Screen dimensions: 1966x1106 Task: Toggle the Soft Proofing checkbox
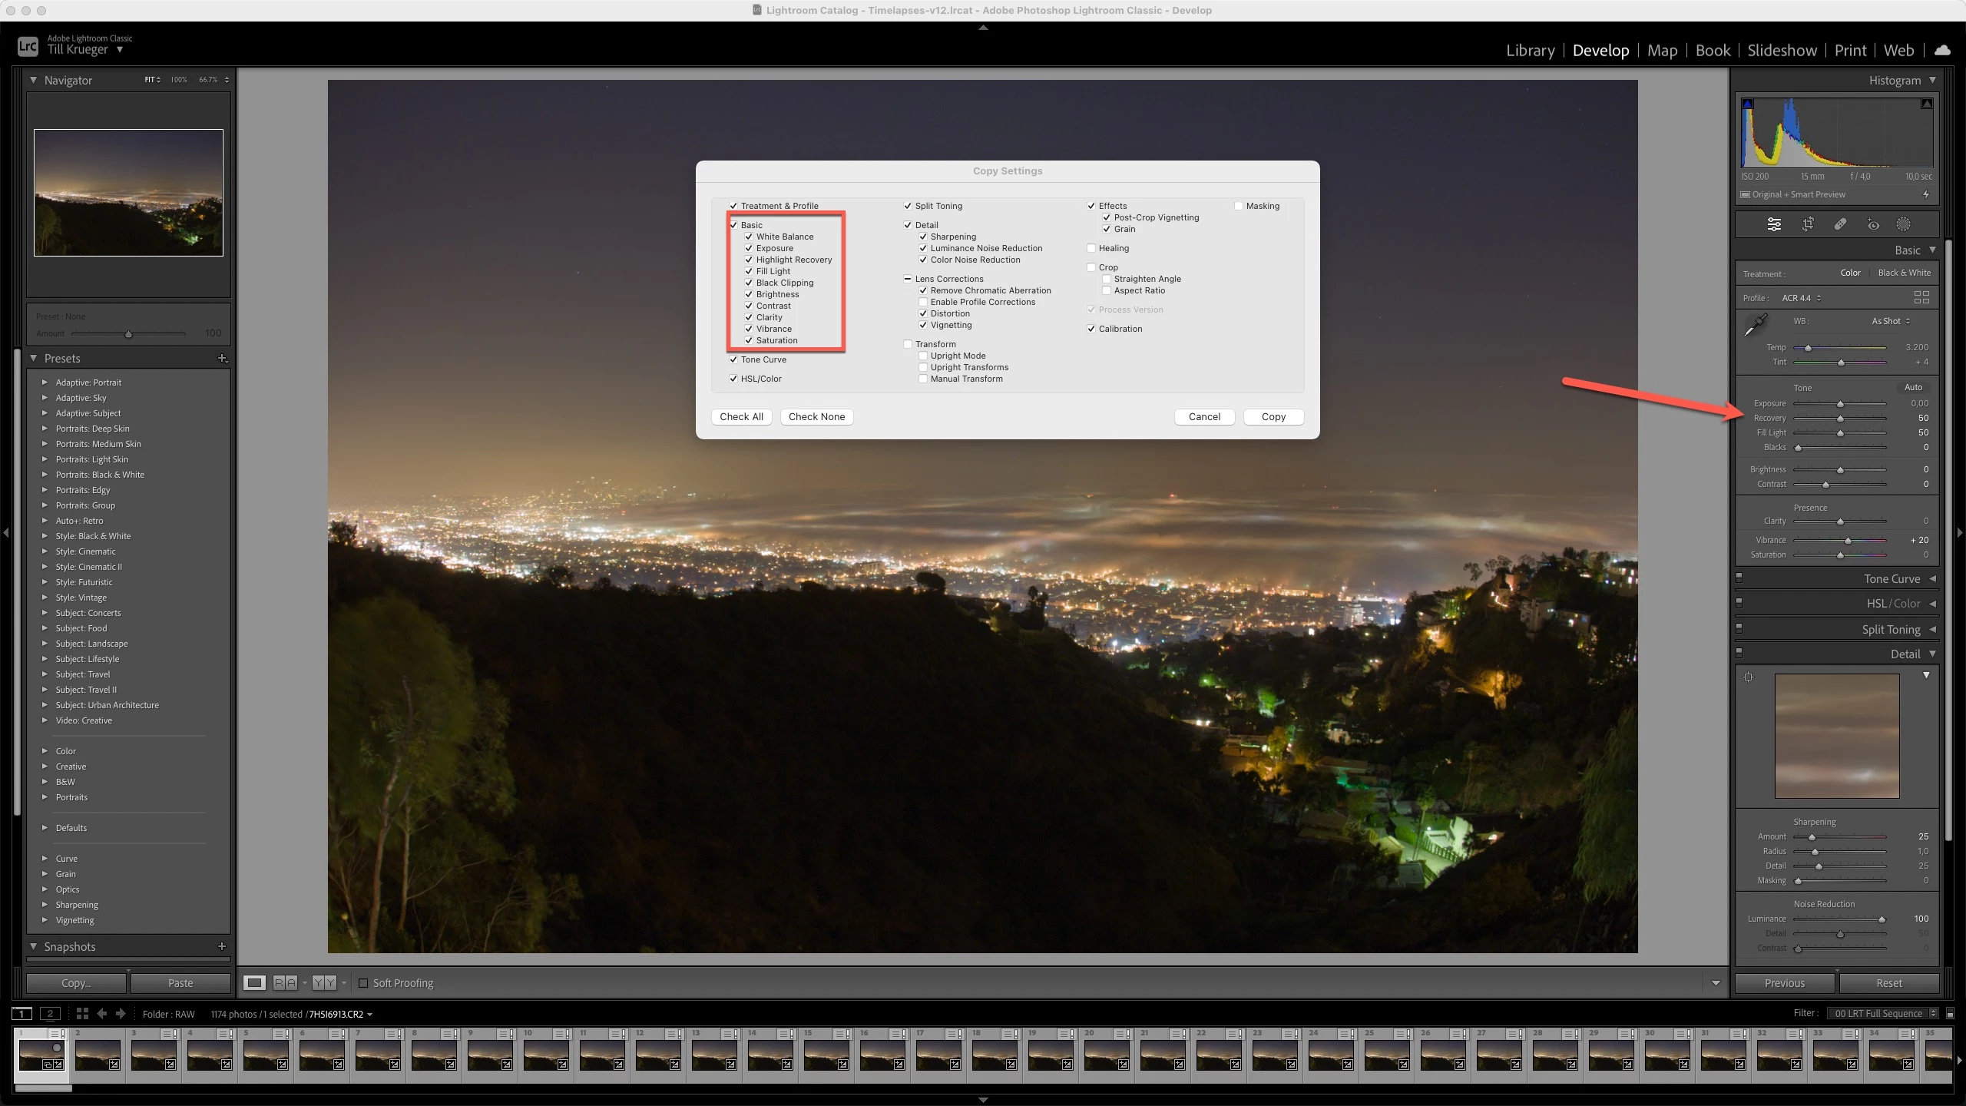364,983
